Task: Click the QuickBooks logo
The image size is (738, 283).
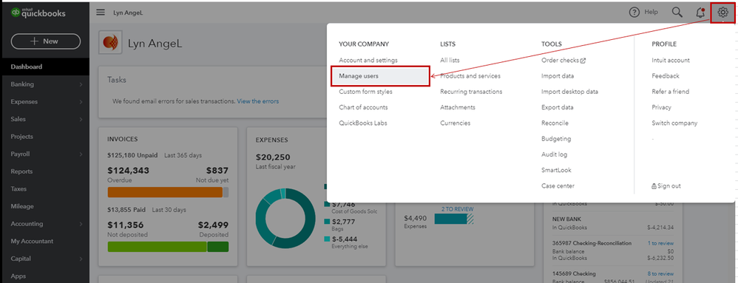Action: click(x=38, y=13)
